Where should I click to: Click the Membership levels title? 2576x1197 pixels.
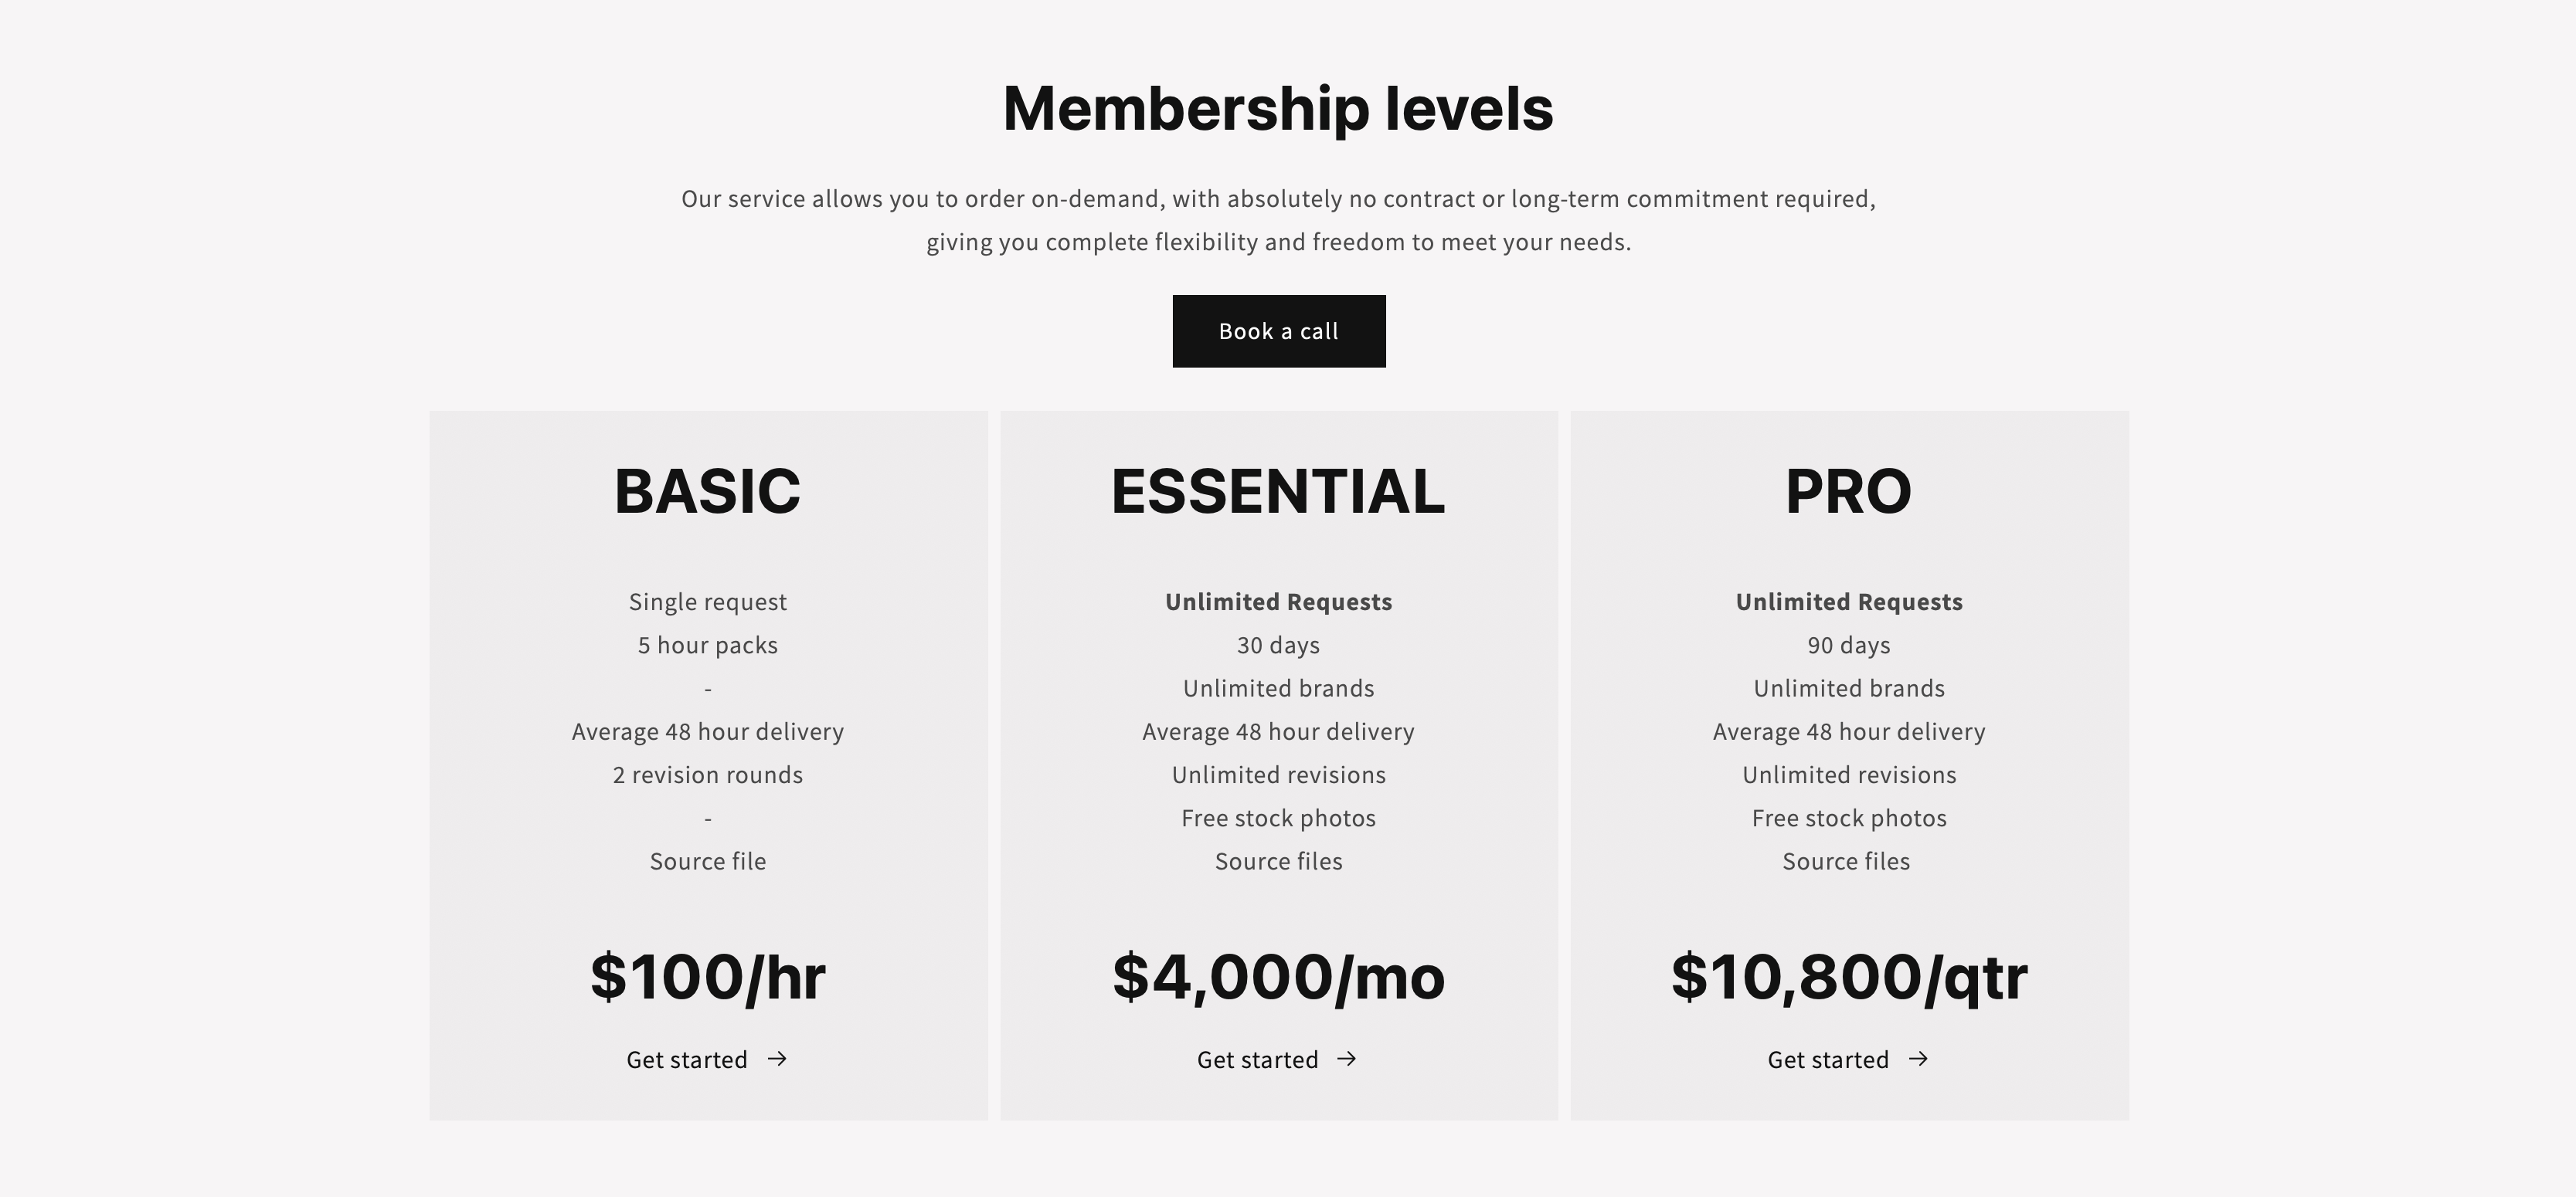1278,108
